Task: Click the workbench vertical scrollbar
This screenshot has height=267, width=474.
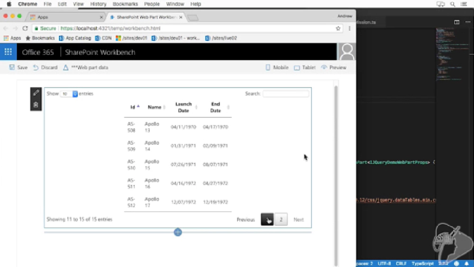Action: click(336, 175)
